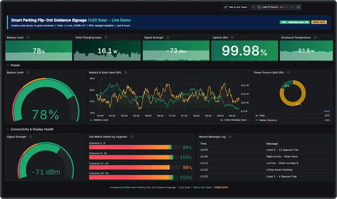This screenshot has width=337, height=199.
Task: Show info icon for Signal Strength stat
Action: (x=168, y=38)
